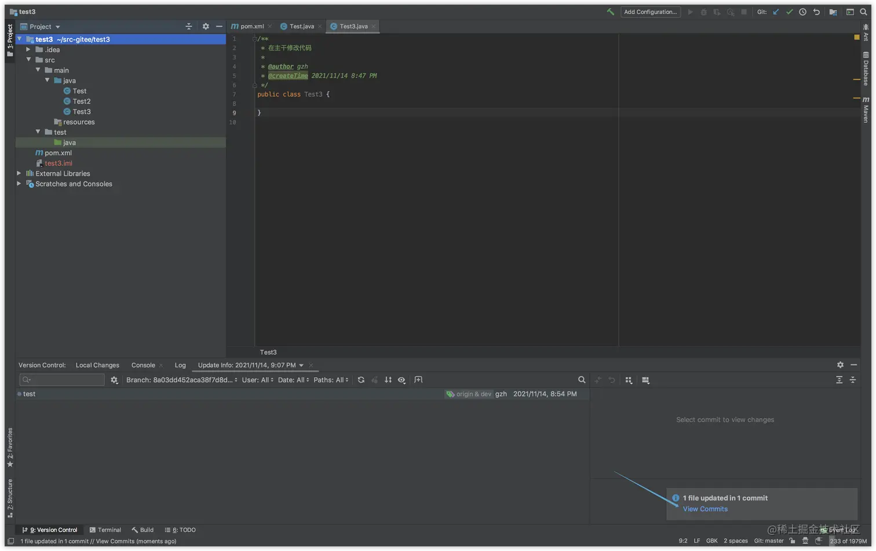Image resolution: width=876 pixels, height=551 pixels.
Task: Click the scroll-from-source icon in Project panel
Action: 188,27
